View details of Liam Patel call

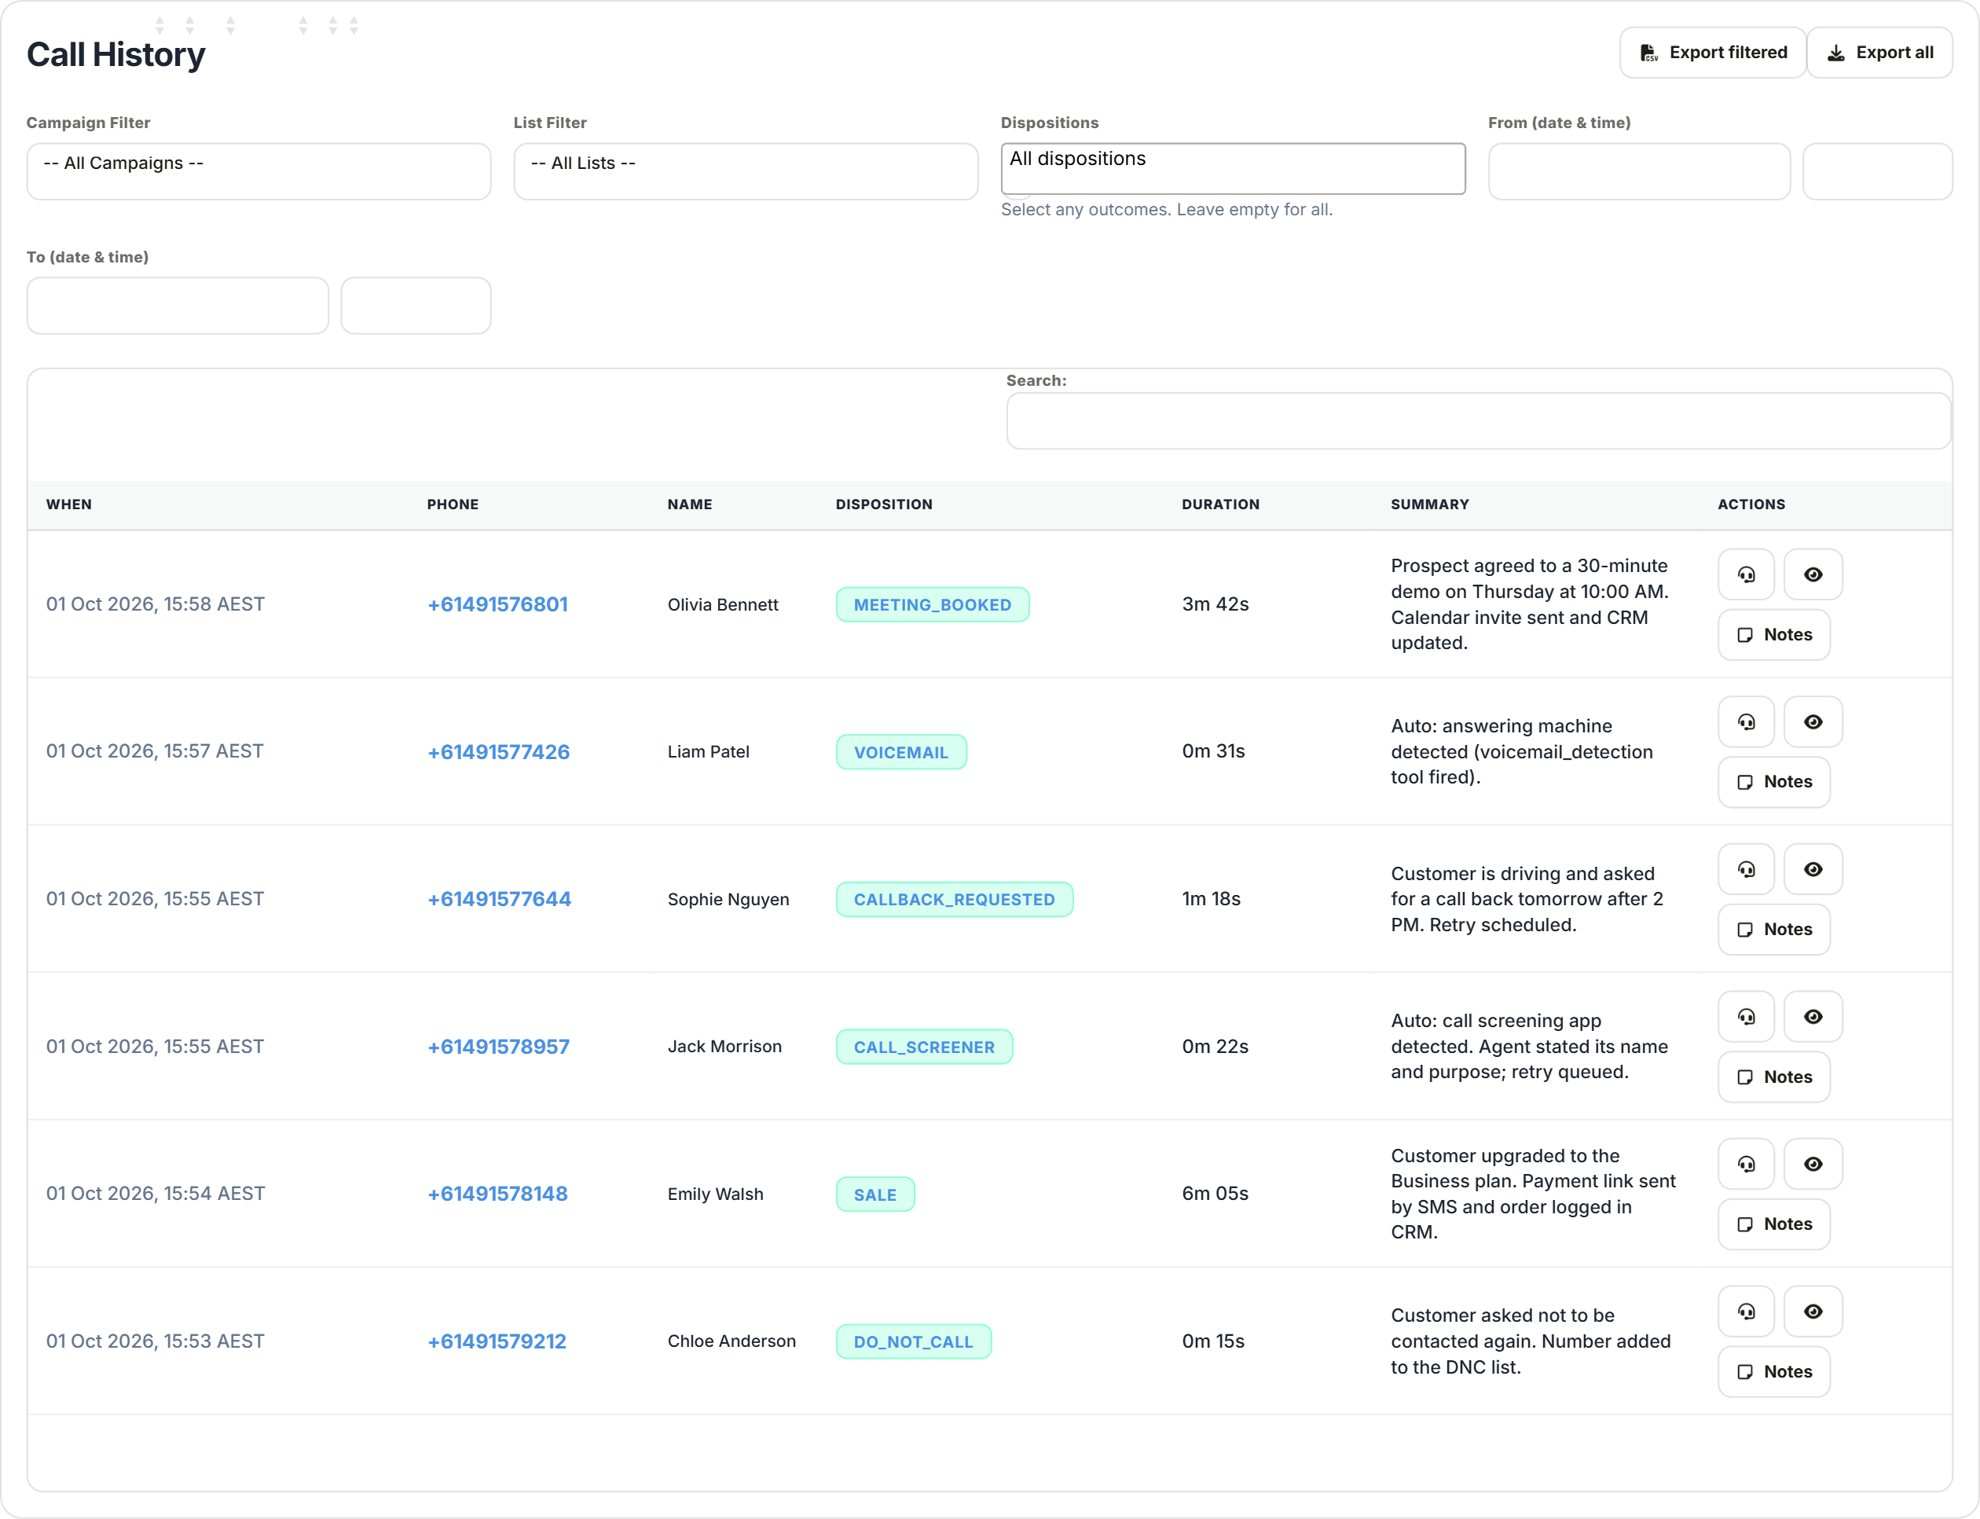pyautogui.click(x=1813, y=721)
